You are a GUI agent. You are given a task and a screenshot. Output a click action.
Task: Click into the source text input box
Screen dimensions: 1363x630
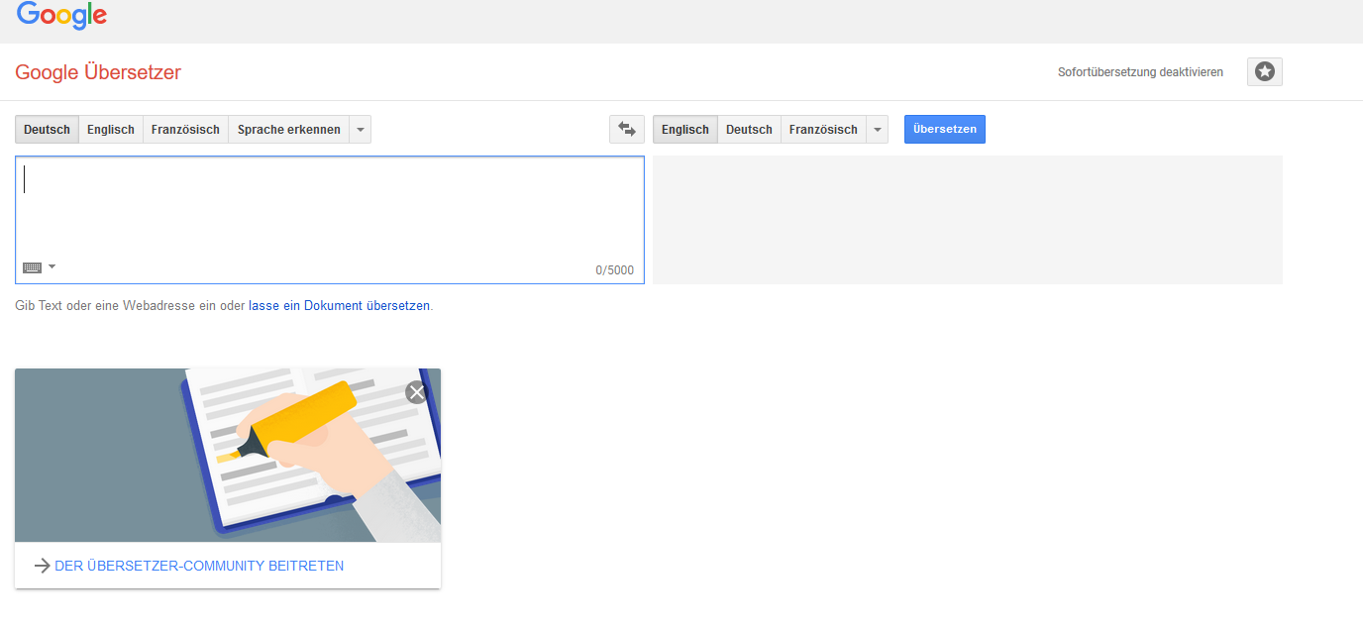click(330, 220)
